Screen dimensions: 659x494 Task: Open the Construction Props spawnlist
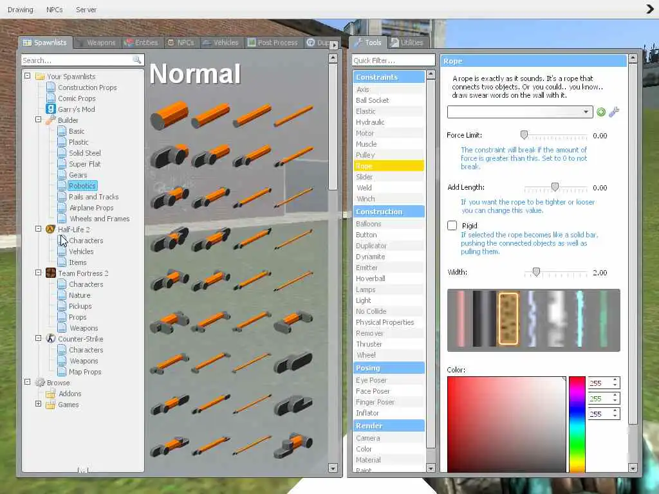(88, 87)
